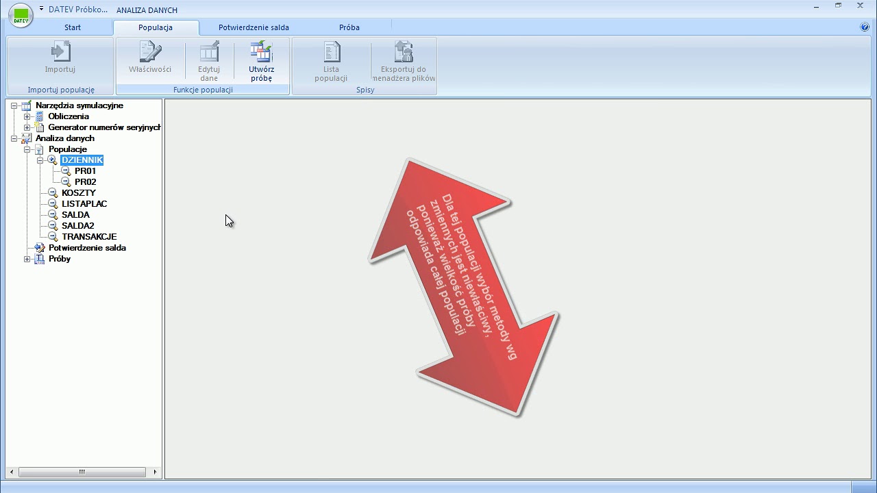The height and width of the screenshot is (493, 877).
Task: Select the SALDA population
Action: (75, 215)
